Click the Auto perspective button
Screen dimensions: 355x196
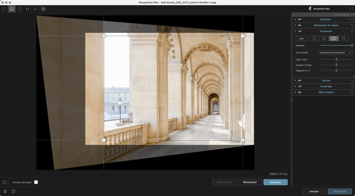pos(301,38)
